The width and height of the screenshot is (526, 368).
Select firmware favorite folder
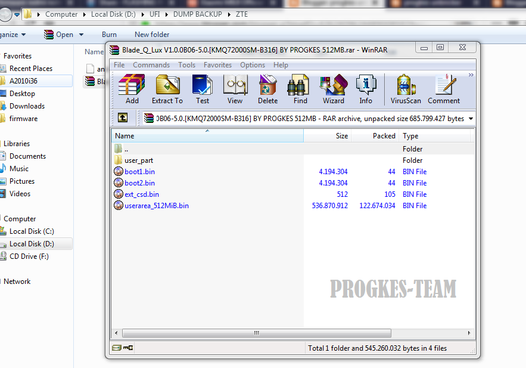pyautogui.click(x=23, y=118)
